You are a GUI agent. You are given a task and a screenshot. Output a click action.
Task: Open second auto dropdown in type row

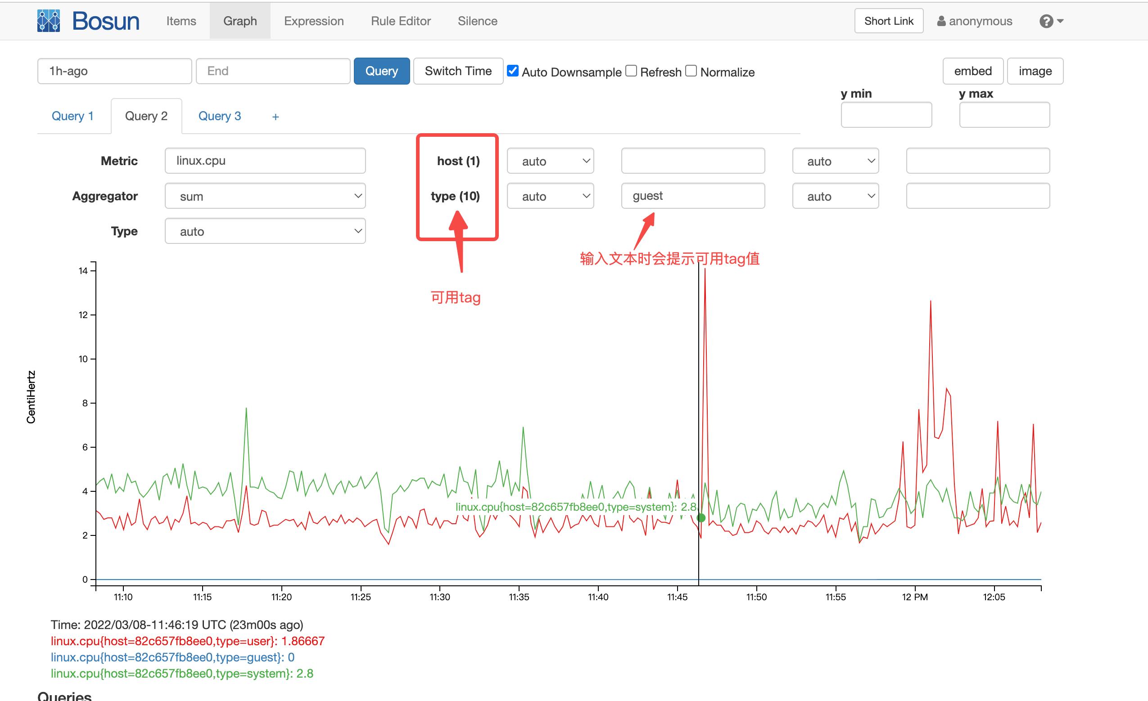coord(836,196)
